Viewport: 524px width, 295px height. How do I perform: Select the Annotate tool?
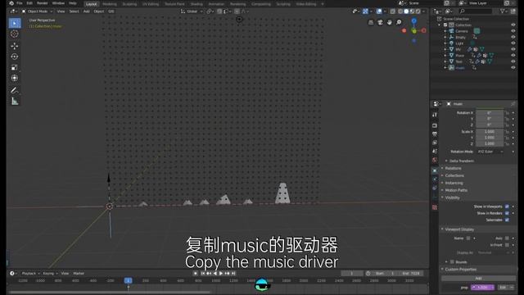[x=15, y=90]
